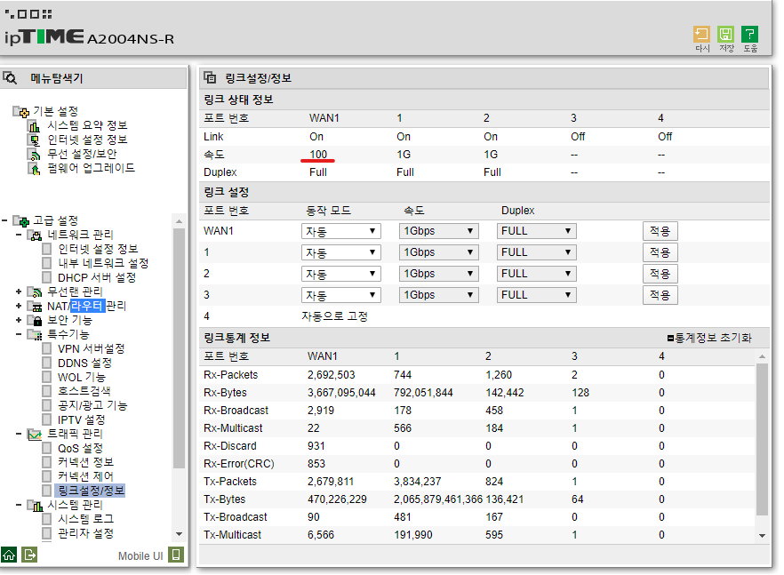The width and height of the screenshot is (784, 575).
Task: Click the 인터넷 설정 정보 monitor icon under 기본 설정
Action: point(34,140)
